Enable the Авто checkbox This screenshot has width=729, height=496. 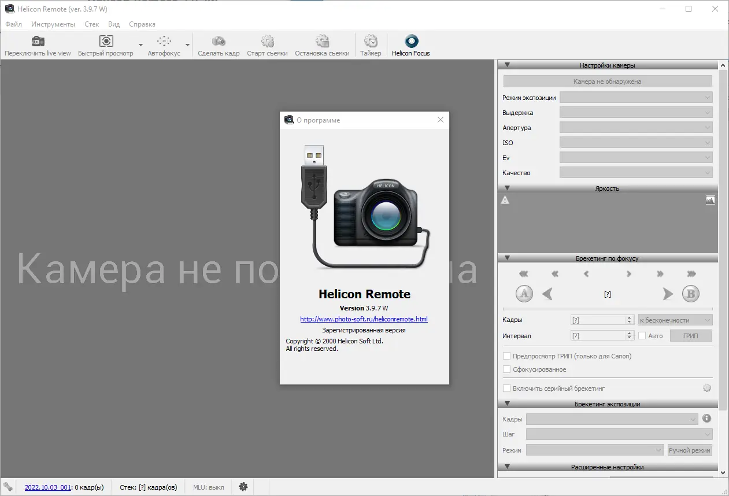[642, 335]
